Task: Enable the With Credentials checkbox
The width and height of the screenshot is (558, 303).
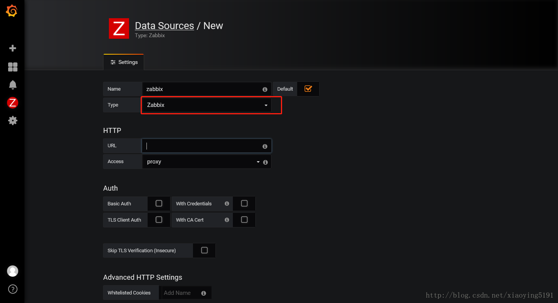Action: 244,203
